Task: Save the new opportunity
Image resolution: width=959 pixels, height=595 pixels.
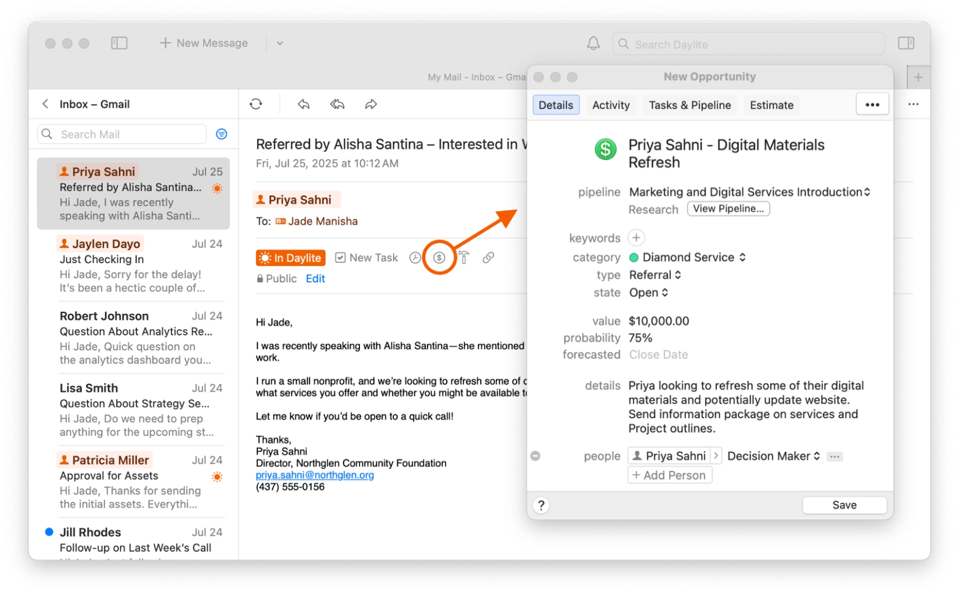Action: (844, 505)
